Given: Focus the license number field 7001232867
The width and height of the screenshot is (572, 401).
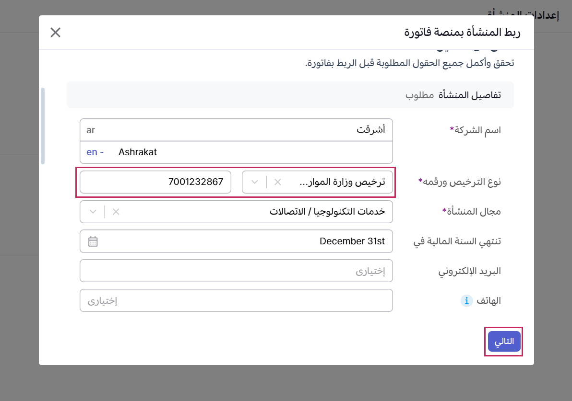Looking at the screenshot, I should pyautogui.click(x=155, y=182).
